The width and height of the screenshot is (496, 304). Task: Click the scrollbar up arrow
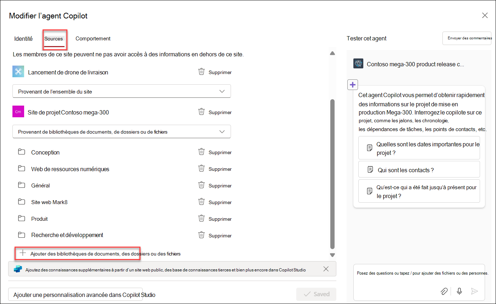332,53
